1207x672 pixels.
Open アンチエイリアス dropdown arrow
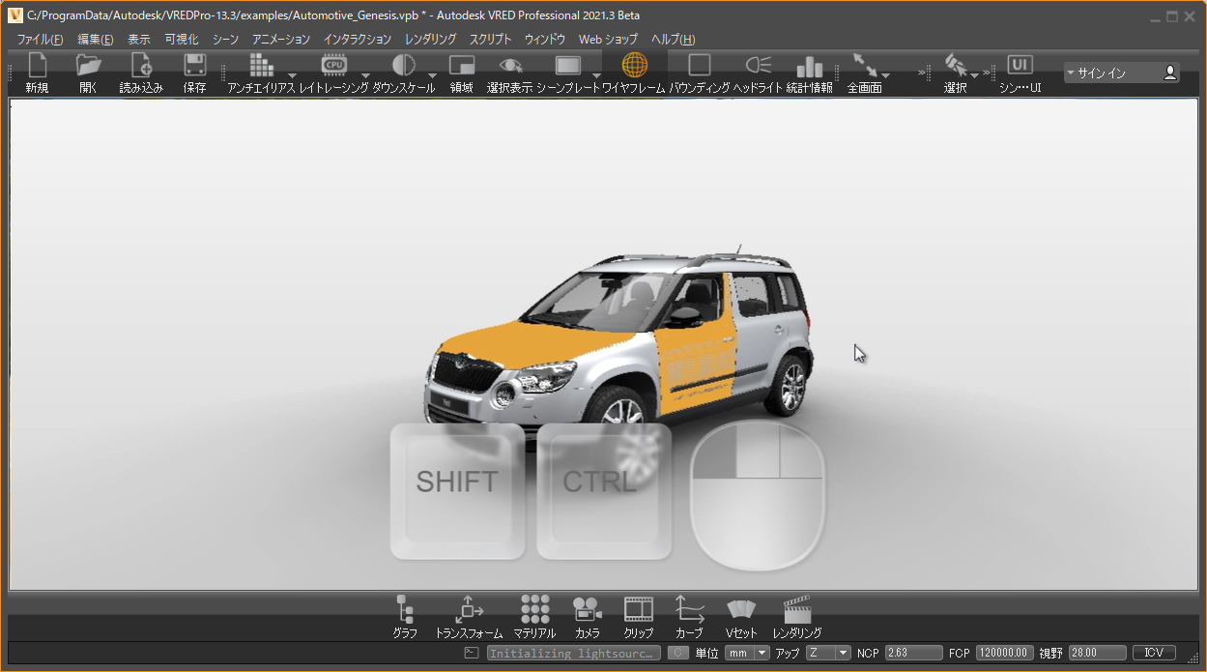pos(292,74)
